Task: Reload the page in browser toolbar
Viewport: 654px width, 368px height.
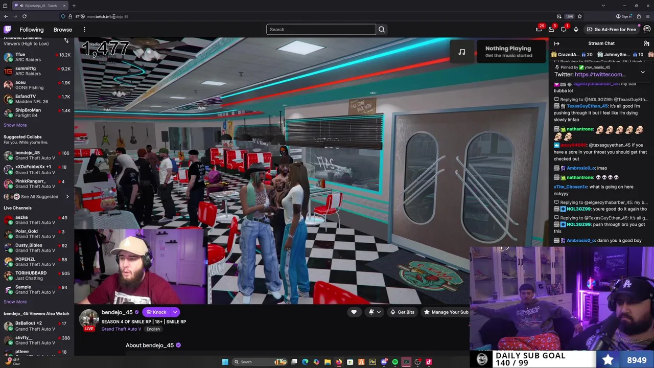Action: [24, 16]
